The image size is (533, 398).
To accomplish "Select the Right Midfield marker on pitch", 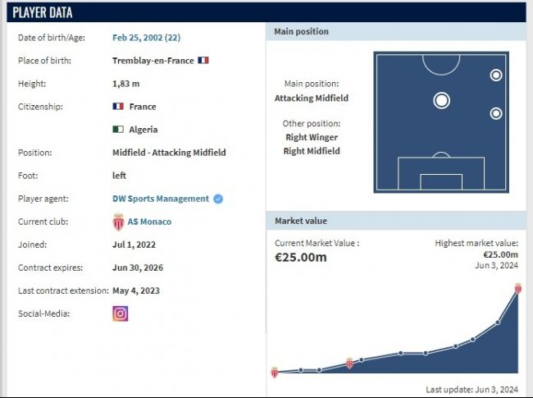I will pos(496,113).
